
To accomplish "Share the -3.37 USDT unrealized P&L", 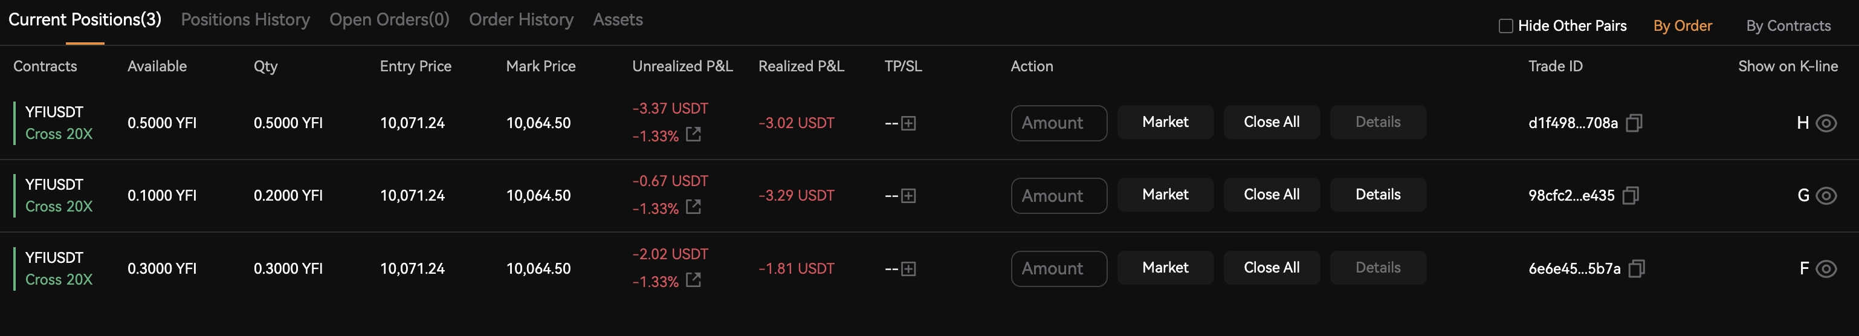I will point(693,135).
